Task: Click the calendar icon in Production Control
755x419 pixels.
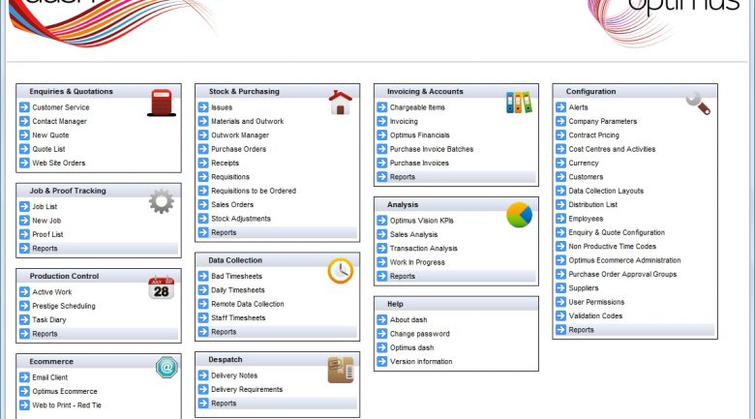Action: pyautogui.click(x=162, y=287)
